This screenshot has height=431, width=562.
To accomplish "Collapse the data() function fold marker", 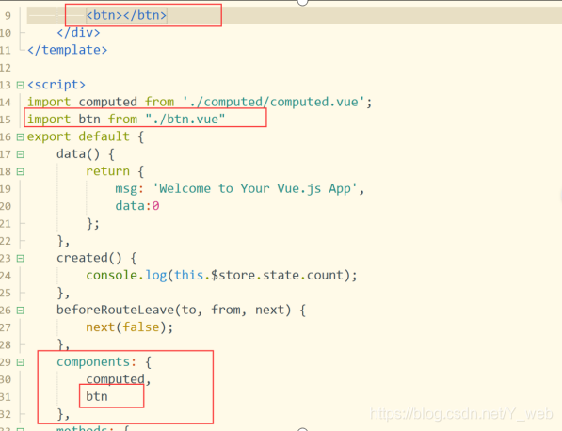I will (21, 154).
